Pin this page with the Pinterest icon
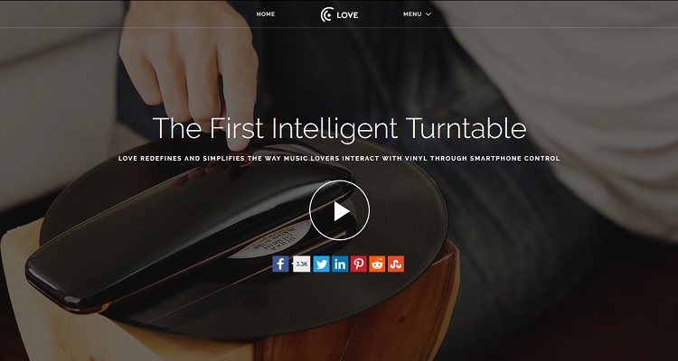Screen dimensions: 678x361 point(359,264)
